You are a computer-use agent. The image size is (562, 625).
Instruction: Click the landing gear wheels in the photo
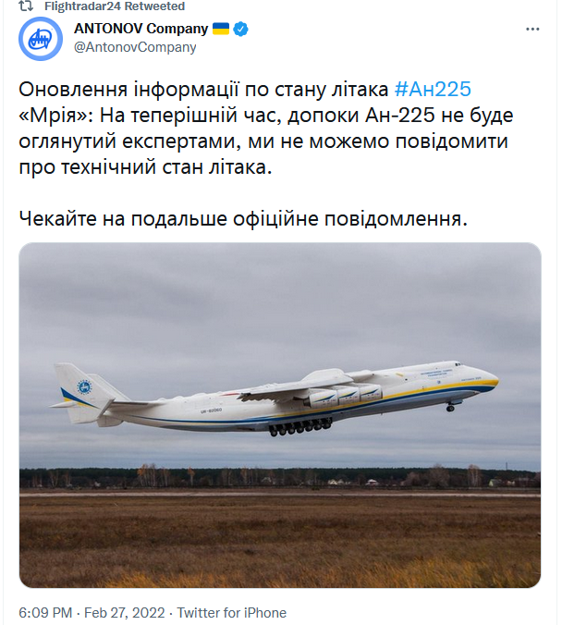(x=299, y=429)
